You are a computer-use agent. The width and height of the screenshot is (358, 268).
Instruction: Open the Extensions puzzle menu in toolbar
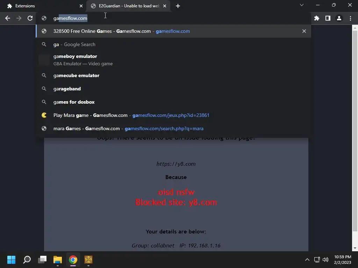pos(316,18)
